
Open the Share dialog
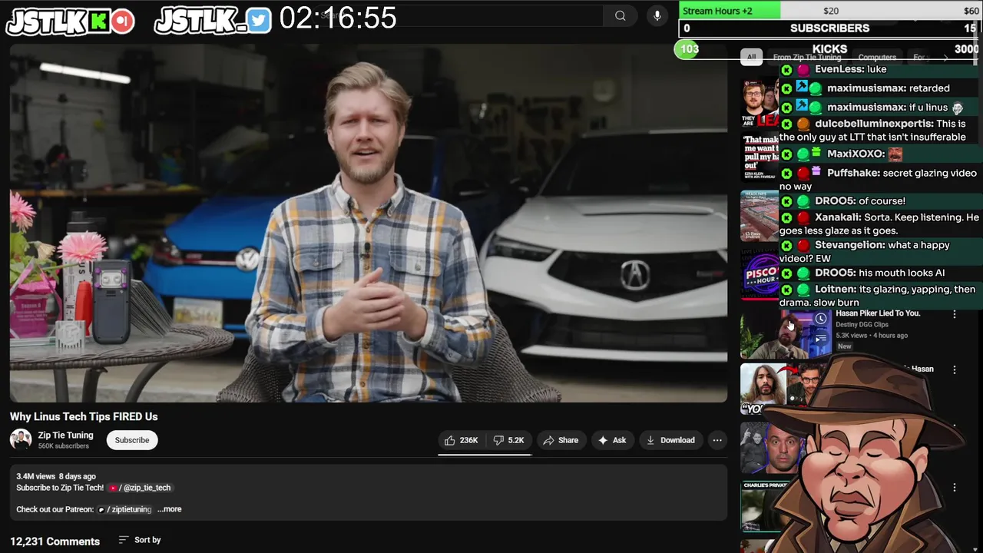click(561, 440)
